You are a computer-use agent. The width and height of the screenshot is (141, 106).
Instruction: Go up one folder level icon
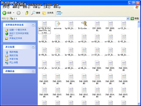point(27,13)
